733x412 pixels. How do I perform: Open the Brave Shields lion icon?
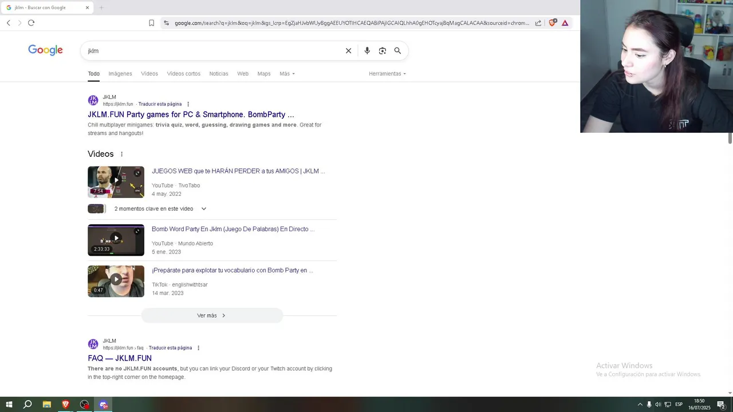(552, 23)
